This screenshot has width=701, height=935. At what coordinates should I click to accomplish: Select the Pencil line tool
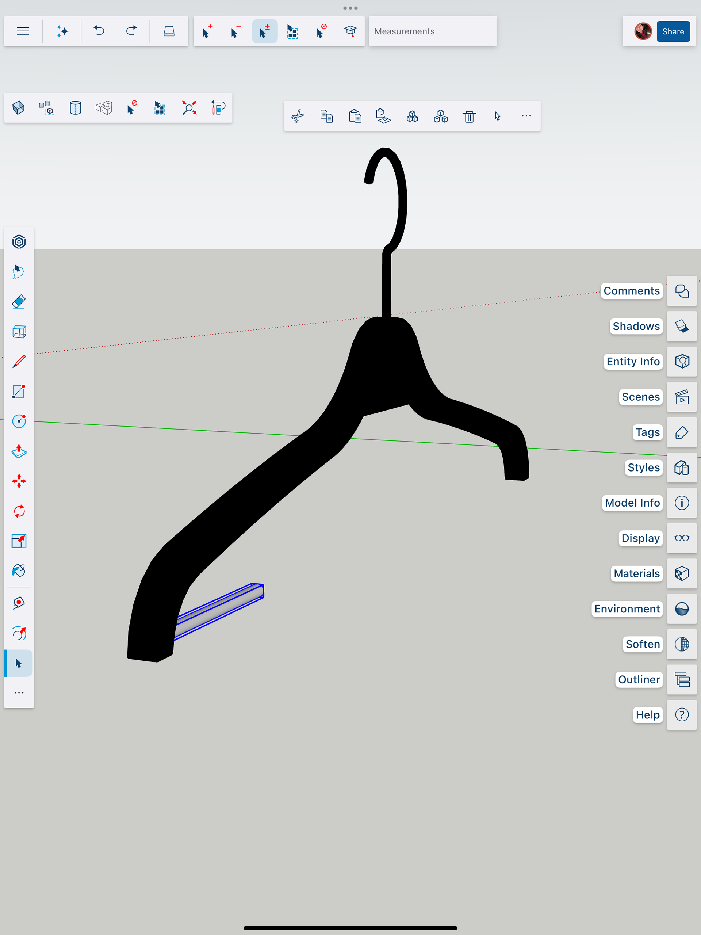point(19,362)
